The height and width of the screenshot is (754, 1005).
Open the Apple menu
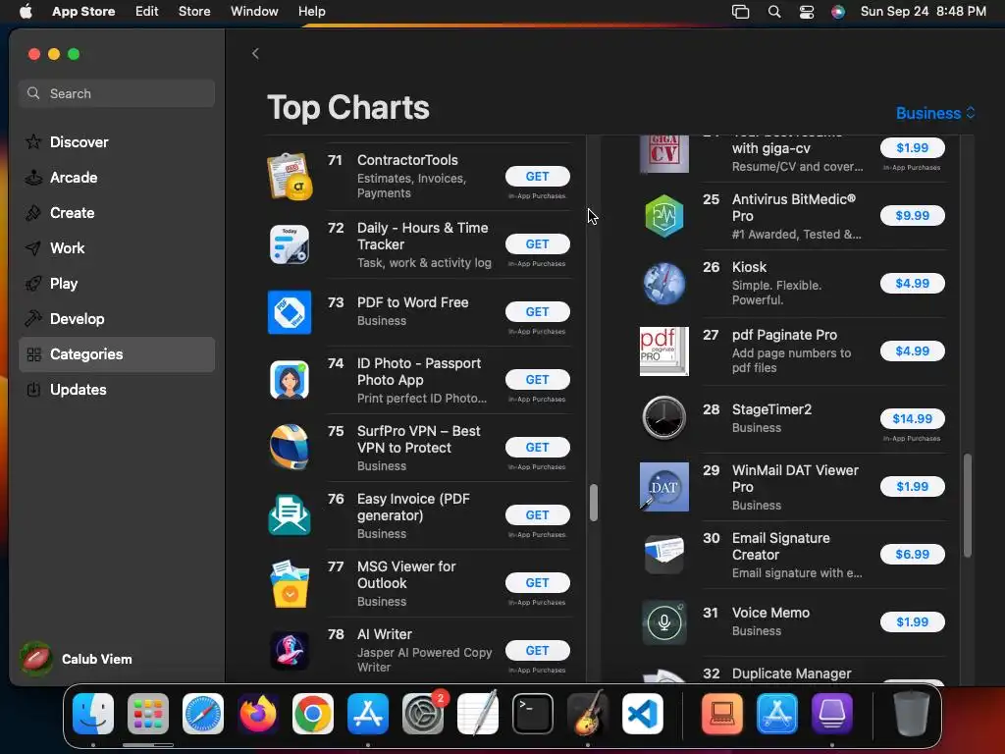coord(26,12)
